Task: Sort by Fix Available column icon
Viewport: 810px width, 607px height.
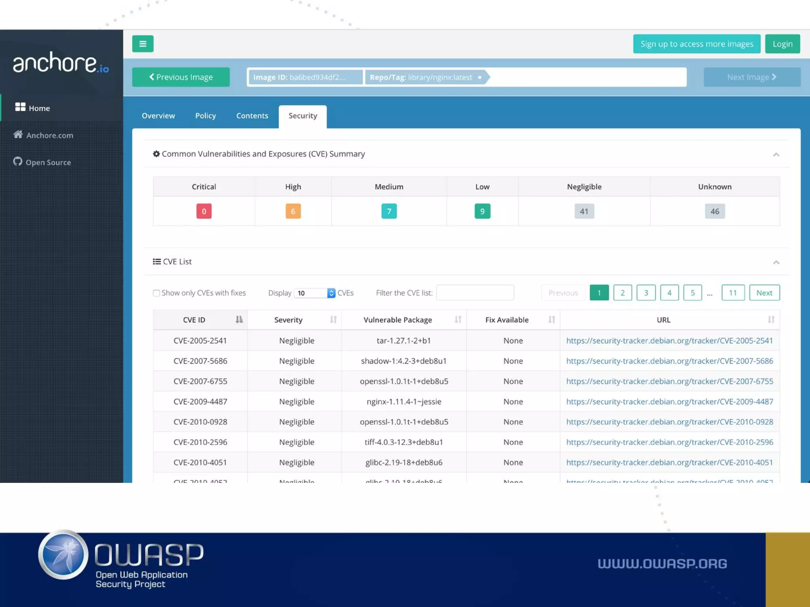Action: click(x=551, y=320)
